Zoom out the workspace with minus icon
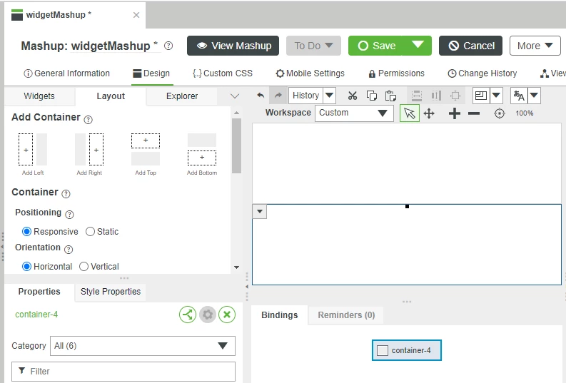This screenshot has width=566, height=383. click(x=474, y=113)
